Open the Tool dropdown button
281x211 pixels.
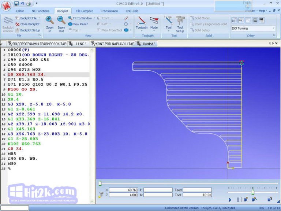[168, 24]
